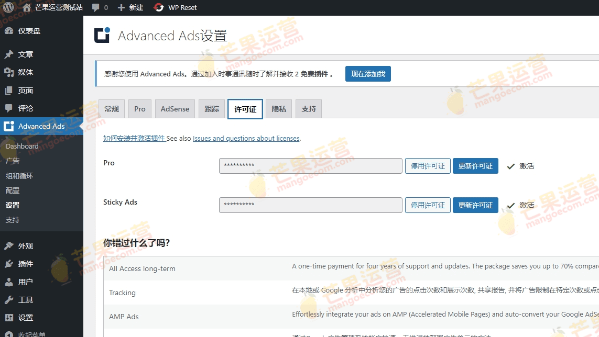
Task: Switch to the AdSense tab
Action: [175, 109]
